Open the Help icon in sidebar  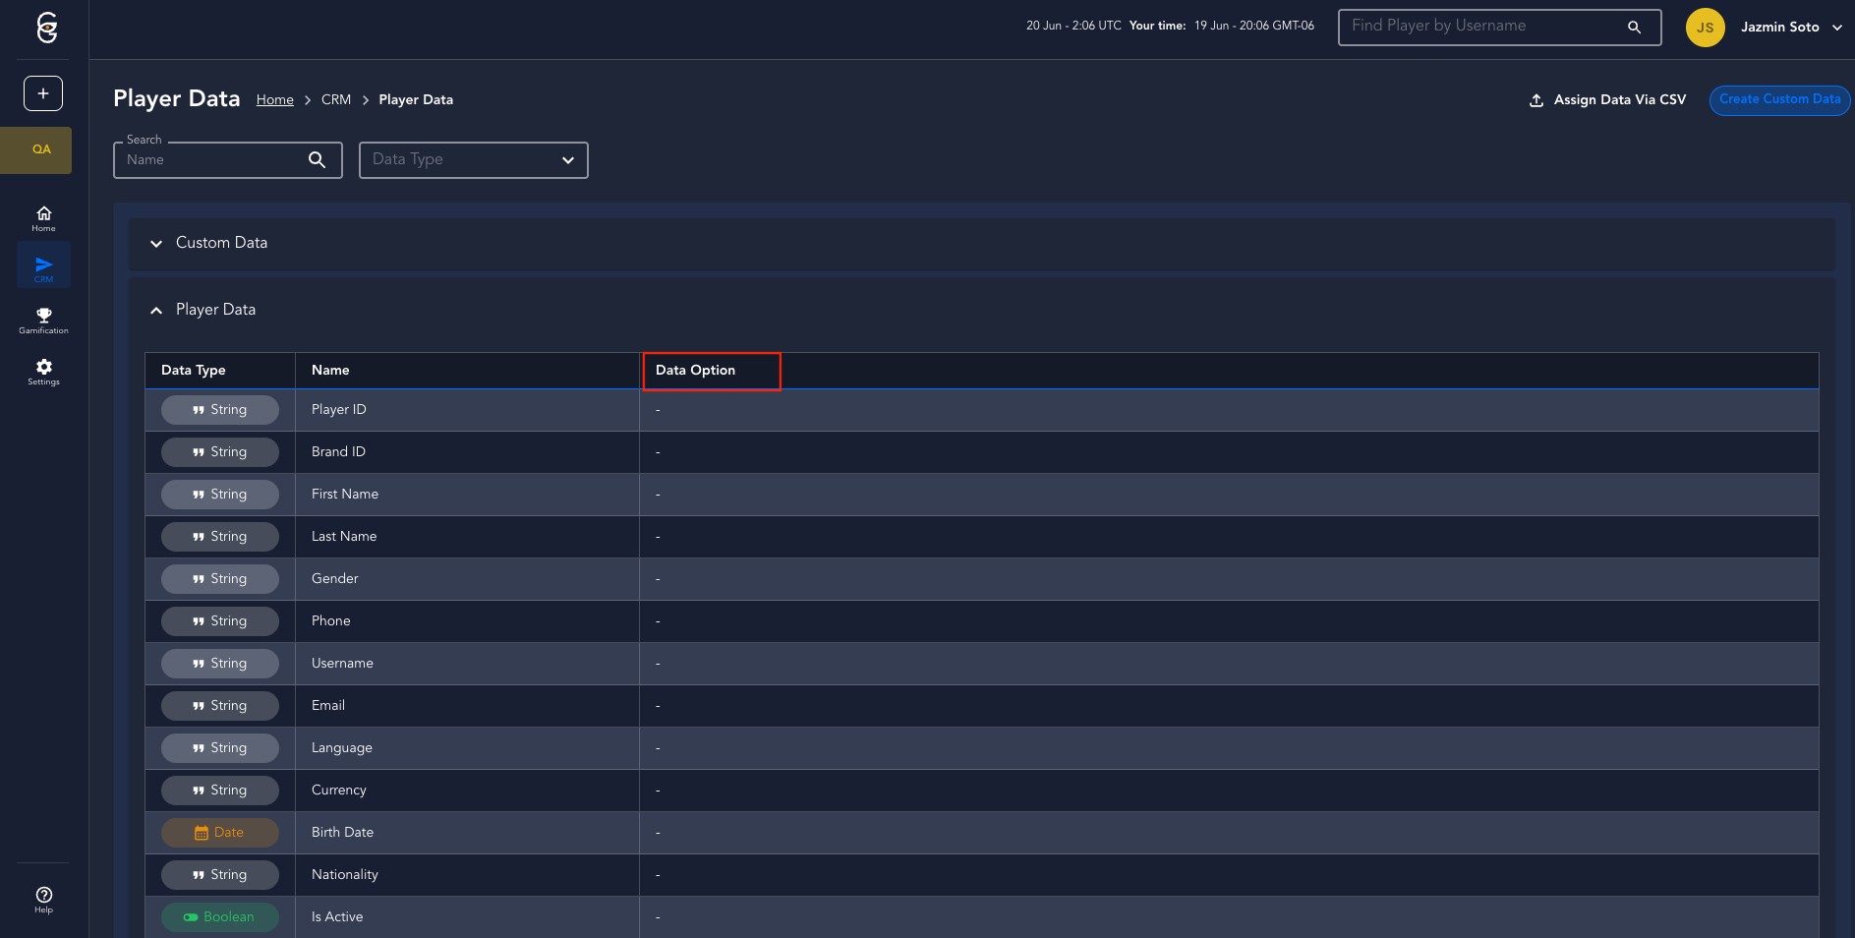pyautogui.click(x=43, y=899)
